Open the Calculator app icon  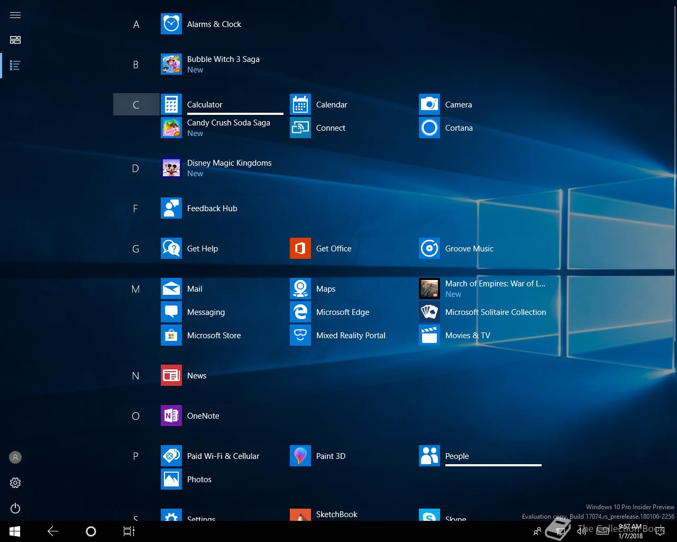[x=171, y=105]
